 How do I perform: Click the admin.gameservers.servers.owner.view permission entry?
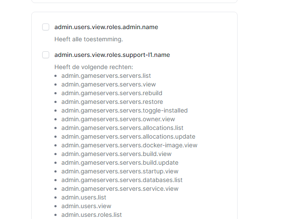click(118, 119)
